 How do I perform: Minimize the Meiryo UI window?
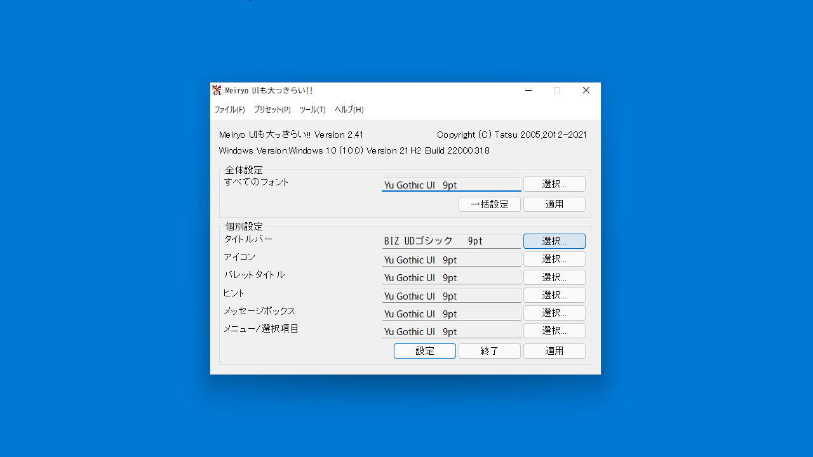pos(528,90)
